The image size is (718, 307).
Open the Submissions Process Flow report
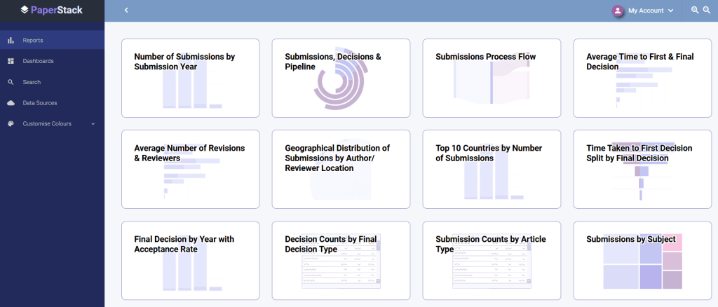coord(492,78)
